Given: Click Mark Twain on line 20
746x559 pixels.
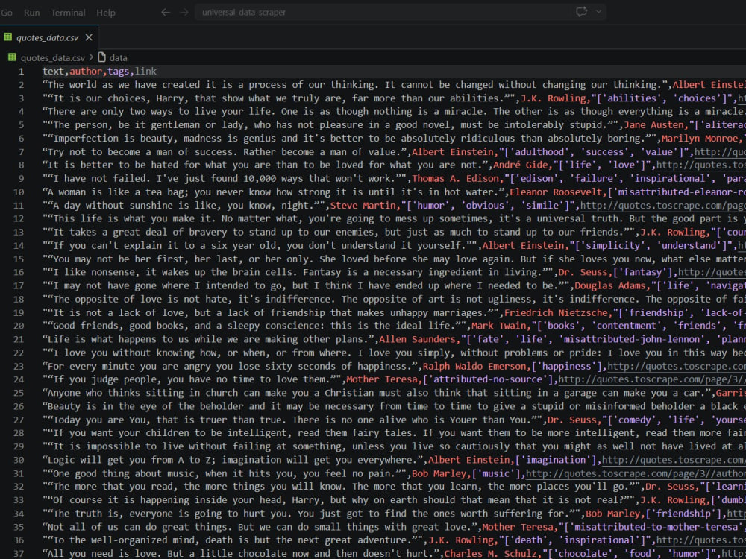Looking at the screenshot, I should [498, 326].
